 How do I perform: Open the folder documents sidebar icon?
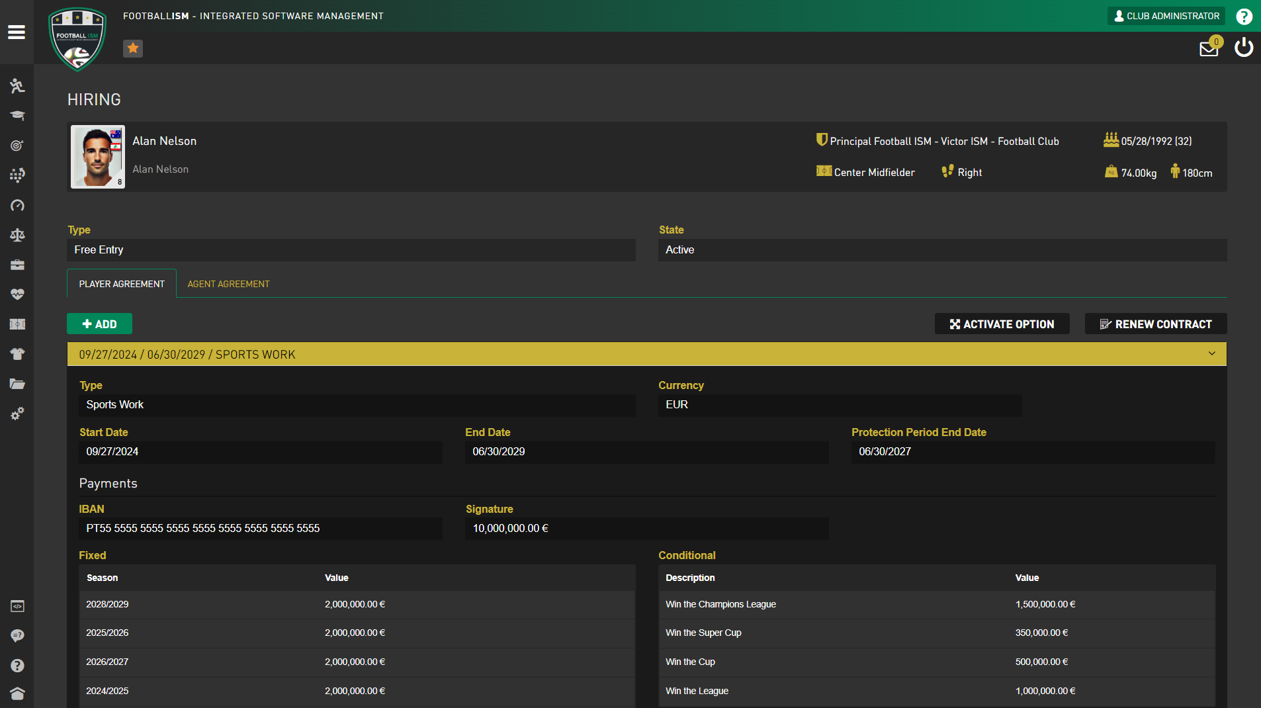click(x=17, y=384)
